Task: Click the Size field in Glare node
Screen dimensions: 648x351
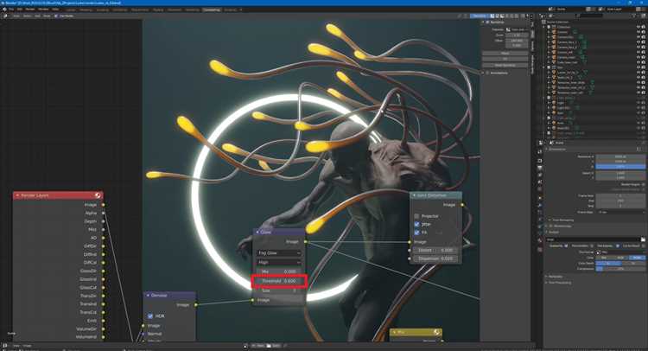Action: point(279,290)
